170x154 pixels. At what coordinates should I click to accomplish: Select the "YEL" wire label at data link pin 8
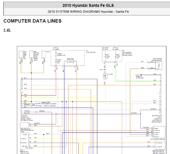pos(25,96)
